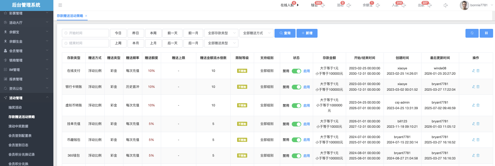Toggle the status switch for 虚拟币转账
The image size is (495, 166).
(296, 106)
